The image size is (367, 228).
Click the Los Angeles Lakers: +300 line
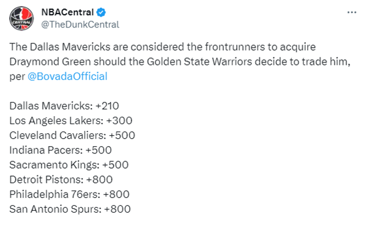71,120
